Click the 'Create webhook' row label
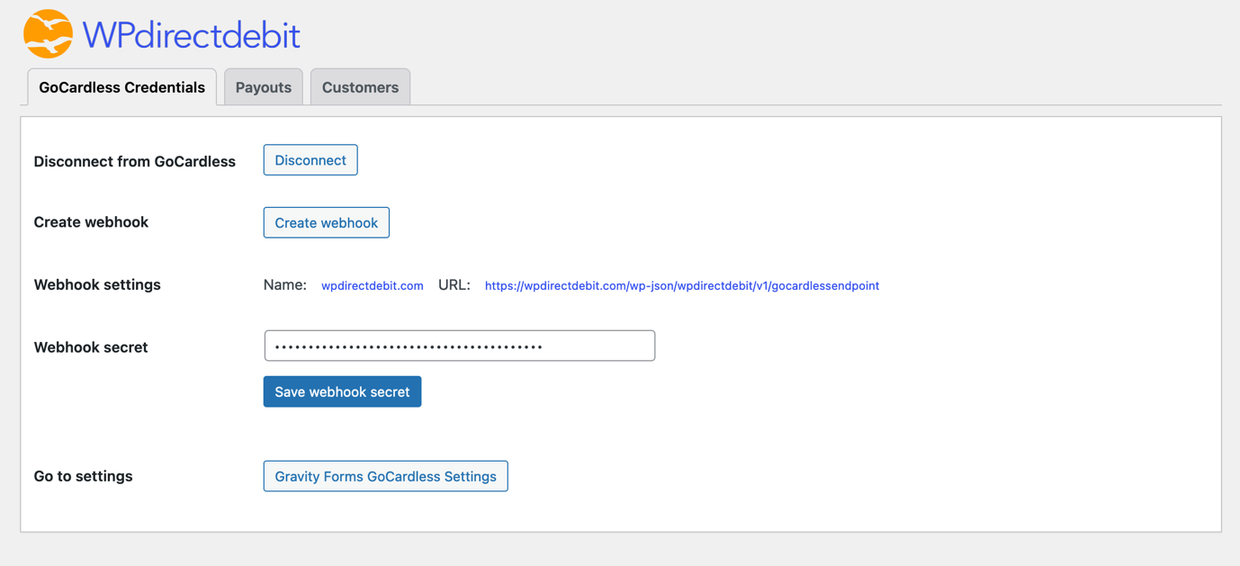 [91, 222]
